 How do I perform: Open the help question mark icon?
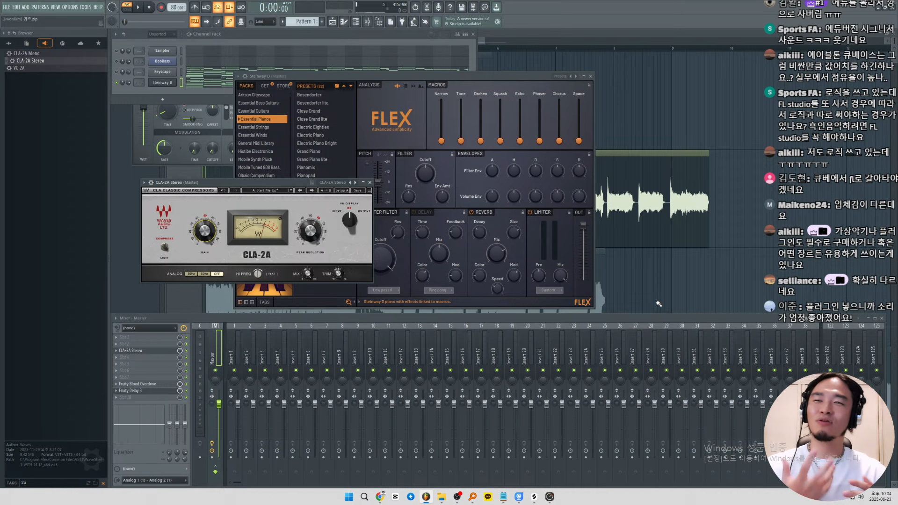[x=450, y=7]
